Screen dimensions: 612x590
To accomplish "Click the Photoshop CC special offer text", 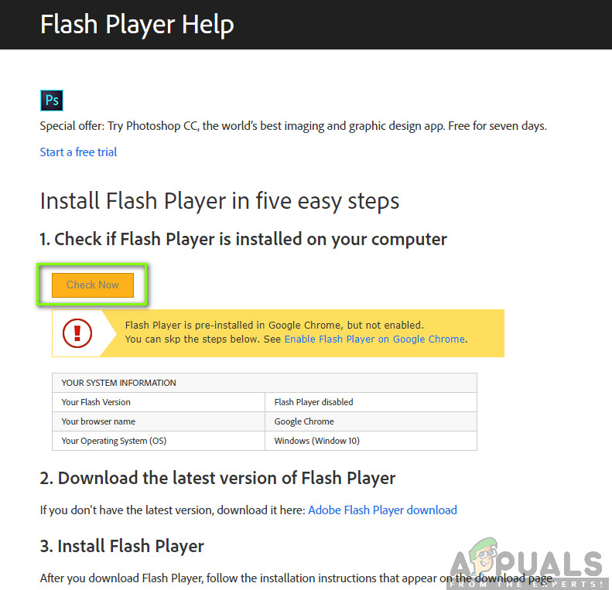I will pos(293,126).
